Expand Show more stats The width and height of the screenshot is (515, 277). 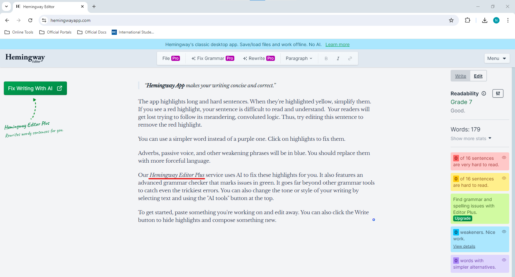click(x=471, y=138)
